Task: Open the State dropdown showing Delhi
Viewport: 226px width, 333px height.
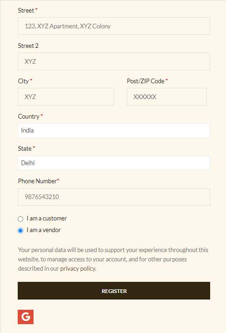Action: click(114, 163)
